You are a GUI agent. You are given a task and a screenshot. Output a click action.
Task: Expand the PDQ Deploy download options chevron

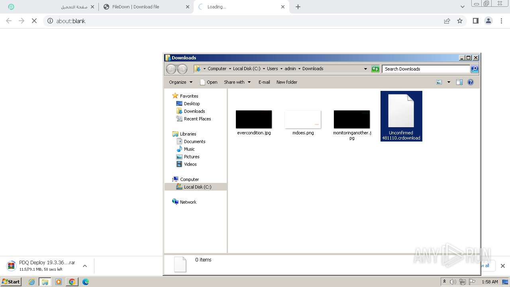[x=84, y=266]
